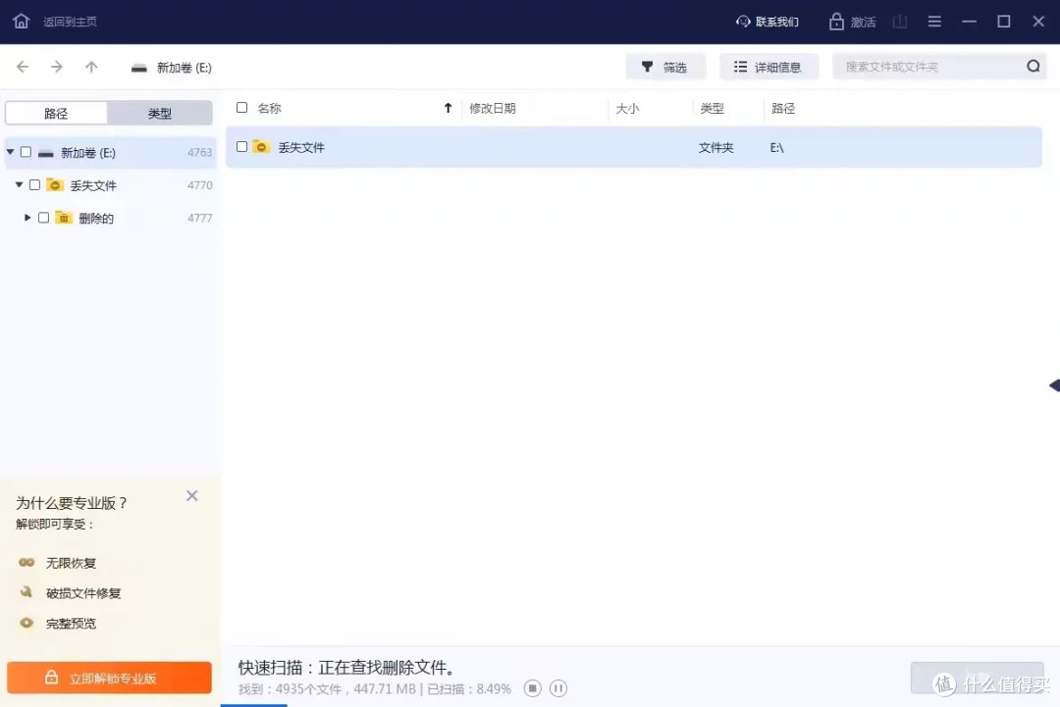Click the home icon to return to main page
This screenshot has width=1060, height=707.
[x=21, y=21]
